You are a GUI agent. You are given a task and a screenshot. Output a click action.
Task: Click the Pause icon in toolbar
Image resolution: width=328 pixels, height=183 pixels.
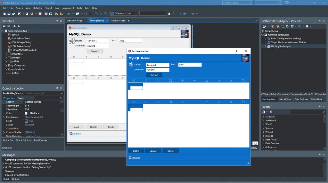pos(86,13)
